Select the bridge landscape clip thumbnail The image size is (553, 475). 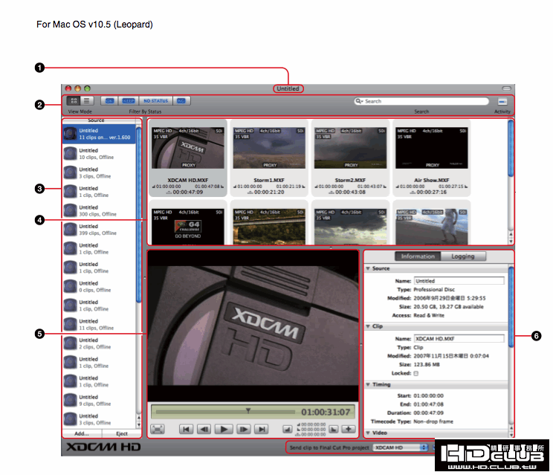pyautogui.click(x=269, y=227)
